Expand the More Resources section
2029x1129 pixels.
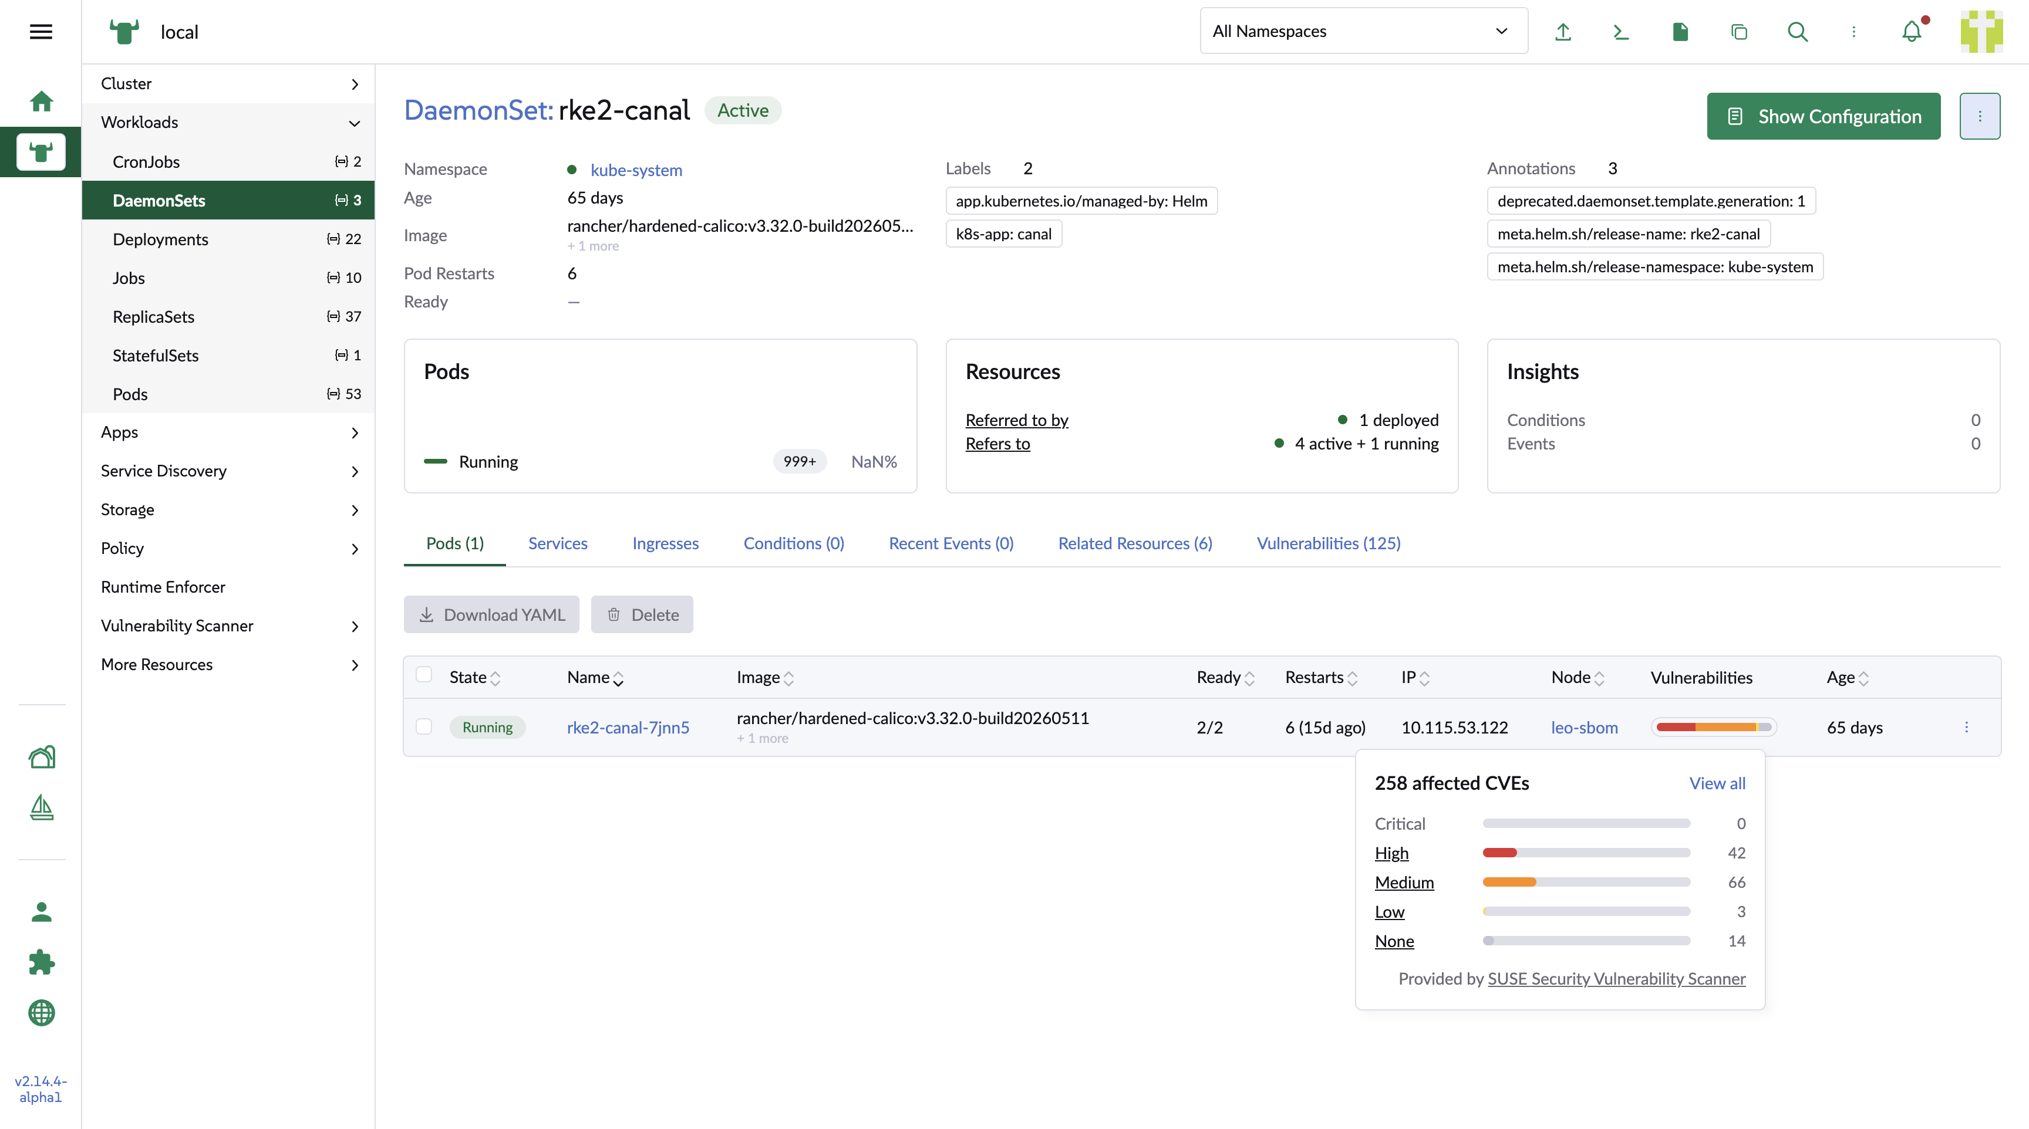click(228, 664)
